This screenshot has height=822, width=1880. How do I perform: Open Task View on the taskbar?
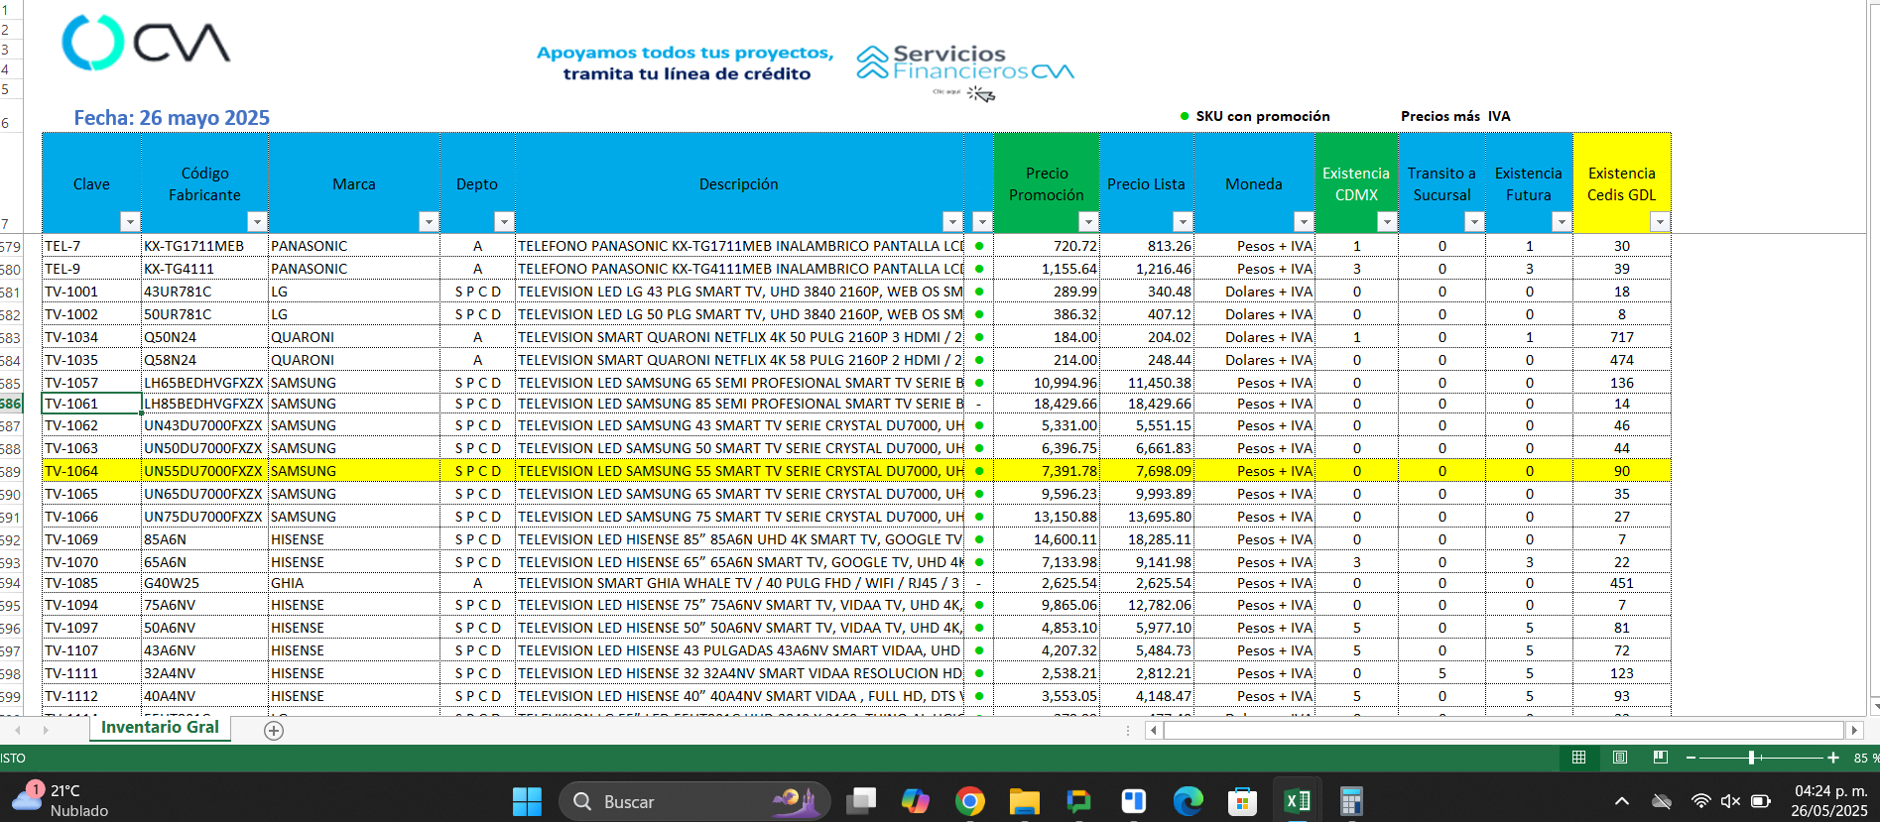tap(861, 801)
